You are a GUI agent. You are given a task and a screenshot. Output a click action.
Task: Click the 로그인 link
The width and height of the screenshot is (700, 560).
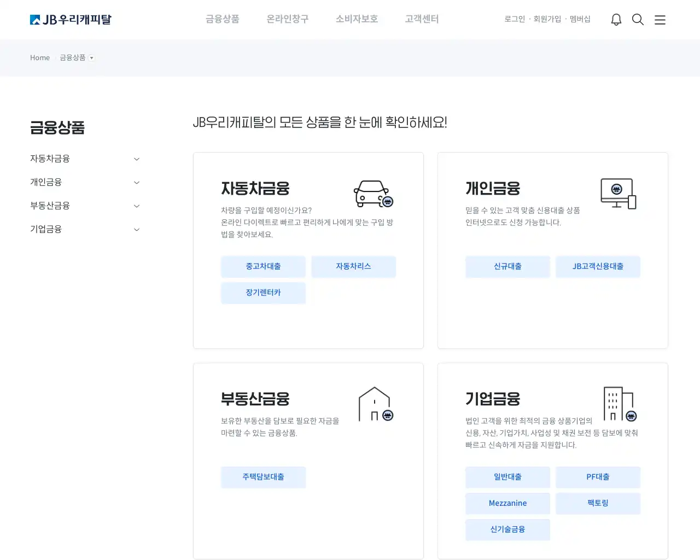tap(515, 19)
